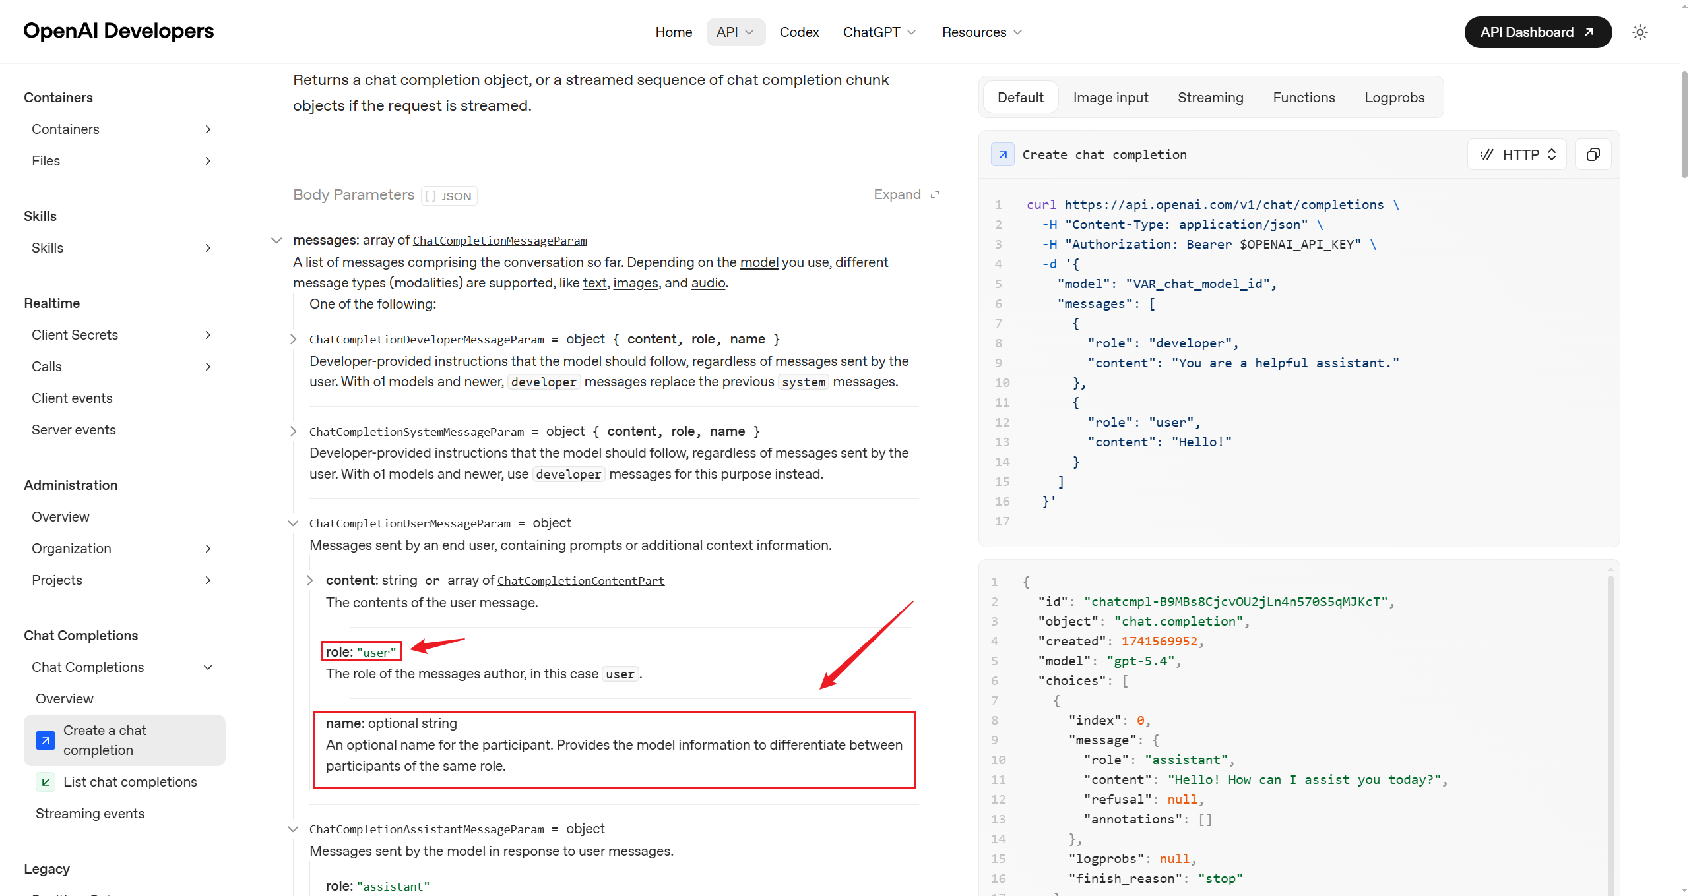
Task: Click the role "user" parameter label
Action: 361,652
